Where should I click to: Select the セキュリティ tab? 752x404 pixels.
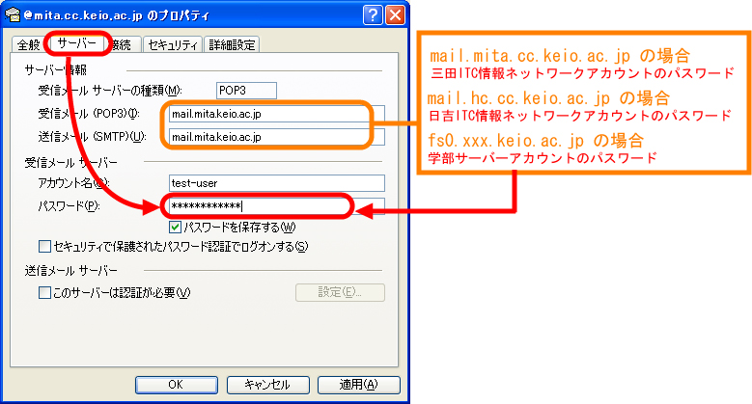click(x=173, y=45)
